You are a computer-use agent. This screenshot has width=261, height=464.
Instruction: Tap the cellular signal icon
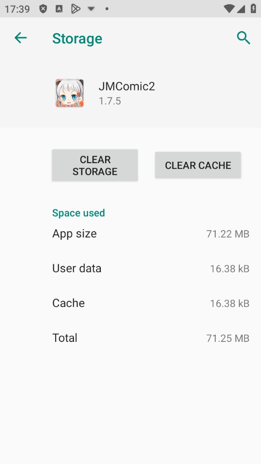coord(241,9)
